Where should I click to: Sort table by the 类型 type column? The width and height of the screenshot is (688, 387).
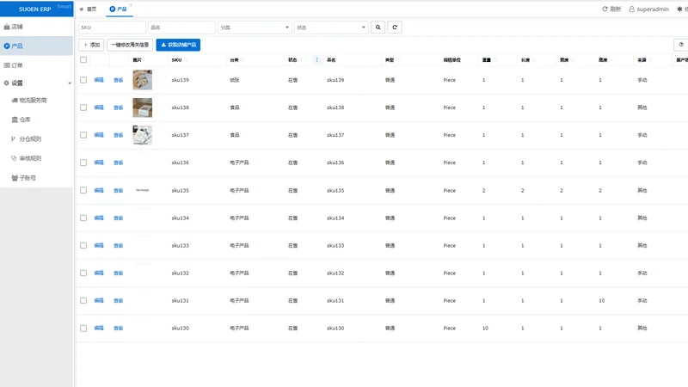[398, 59]
